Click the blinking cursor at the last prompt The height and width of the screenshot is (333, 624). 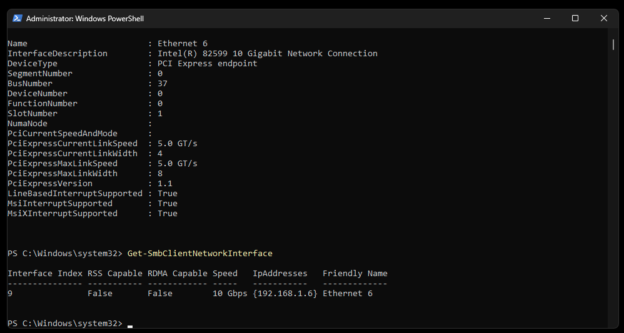coord(130,324)
